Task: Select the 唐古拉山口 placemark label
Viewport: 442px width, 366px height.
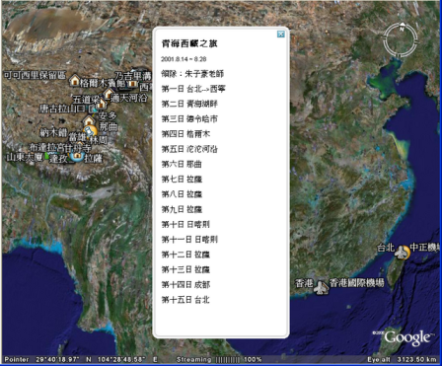Action: point(62,109)
